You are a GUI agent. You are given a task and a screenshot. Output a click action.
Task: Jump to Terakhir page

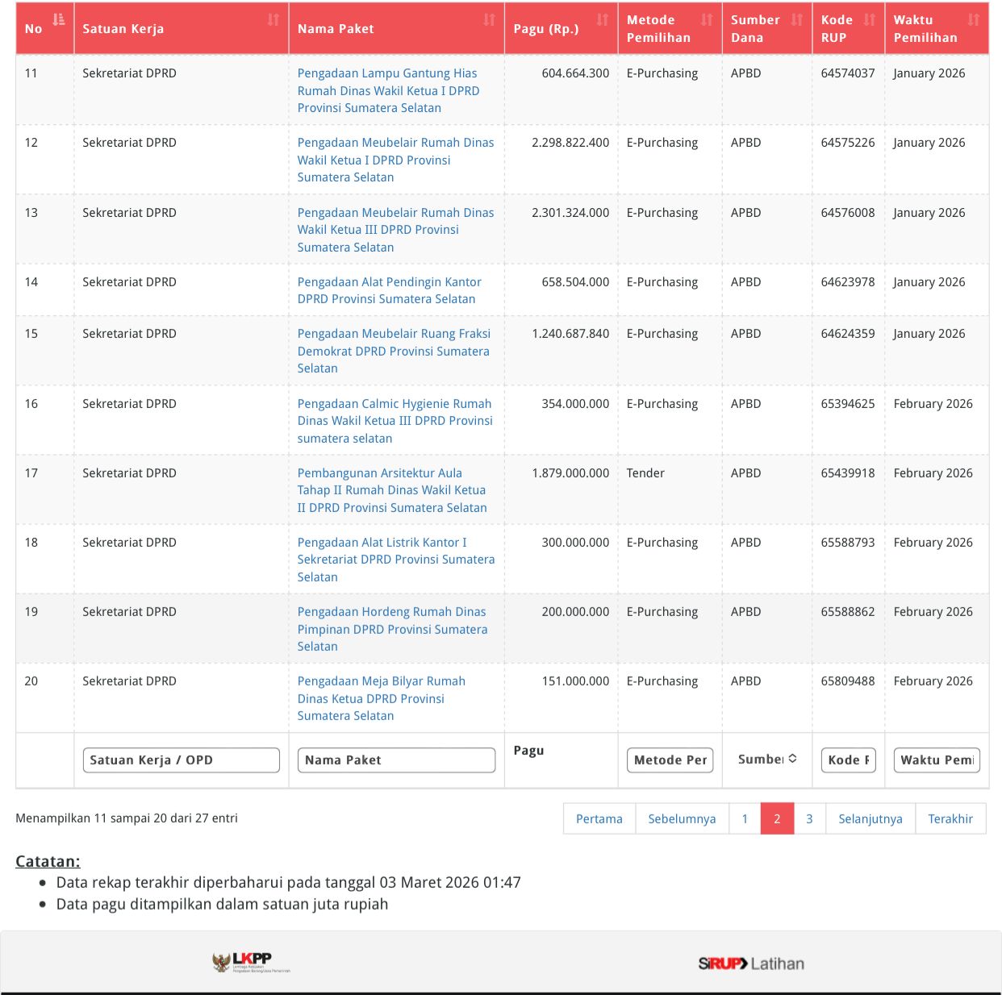click(950, 818)
